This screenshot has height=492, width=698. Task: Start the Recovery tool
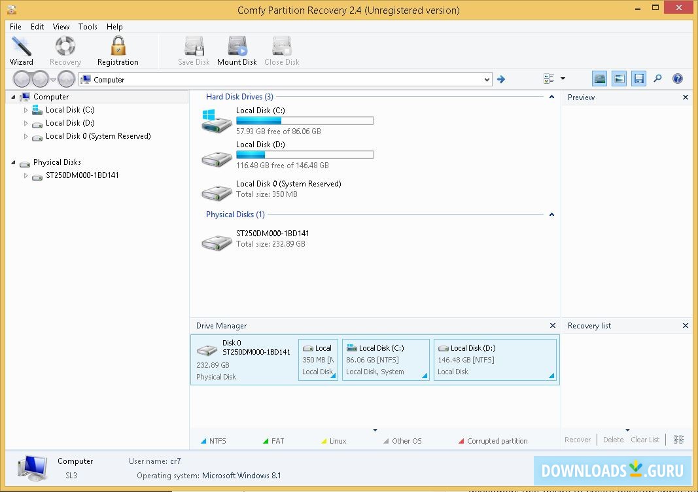(x=65, y=49)
